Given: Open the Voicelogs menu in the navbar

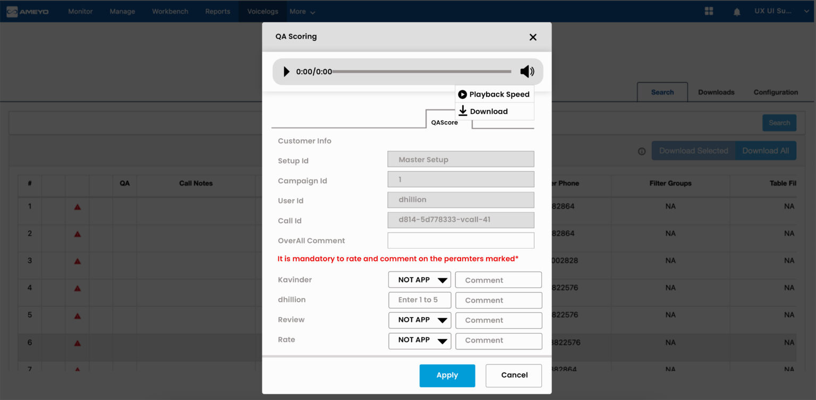Looking at the screenshot, I should (262, 11).
